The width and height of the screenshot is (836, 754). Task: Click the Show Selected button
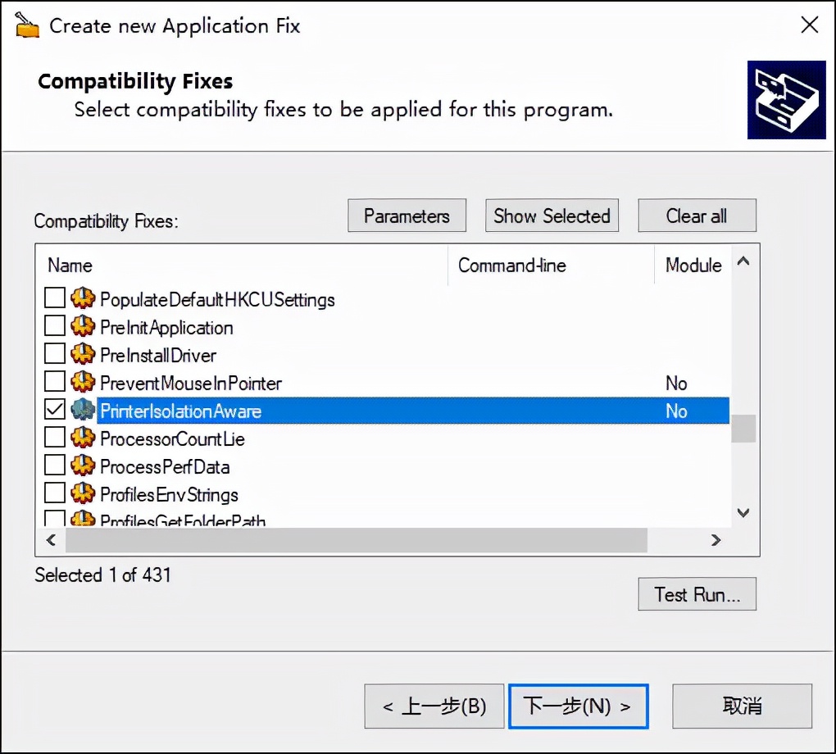552,216
